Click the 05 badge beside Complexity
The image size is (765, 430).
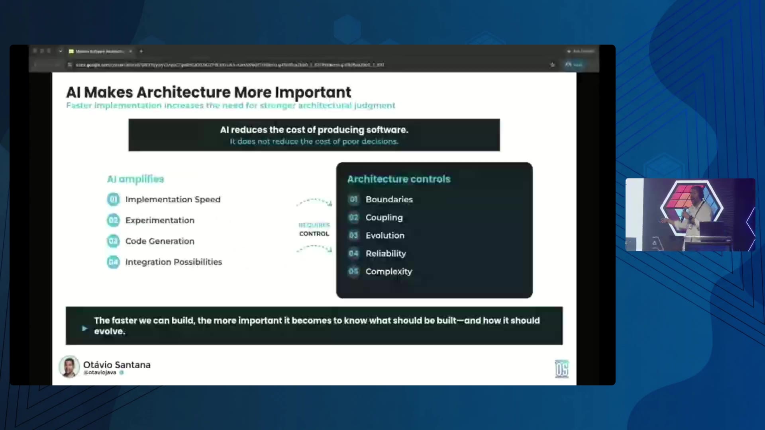[x=353, y=271]
